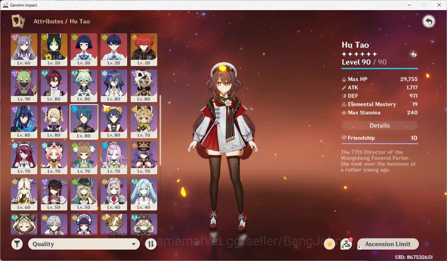This screenshot has width=447, height=261.
Task: Select green-hatted Dendro character Lv. 50
Action: [x=84, y=194]
